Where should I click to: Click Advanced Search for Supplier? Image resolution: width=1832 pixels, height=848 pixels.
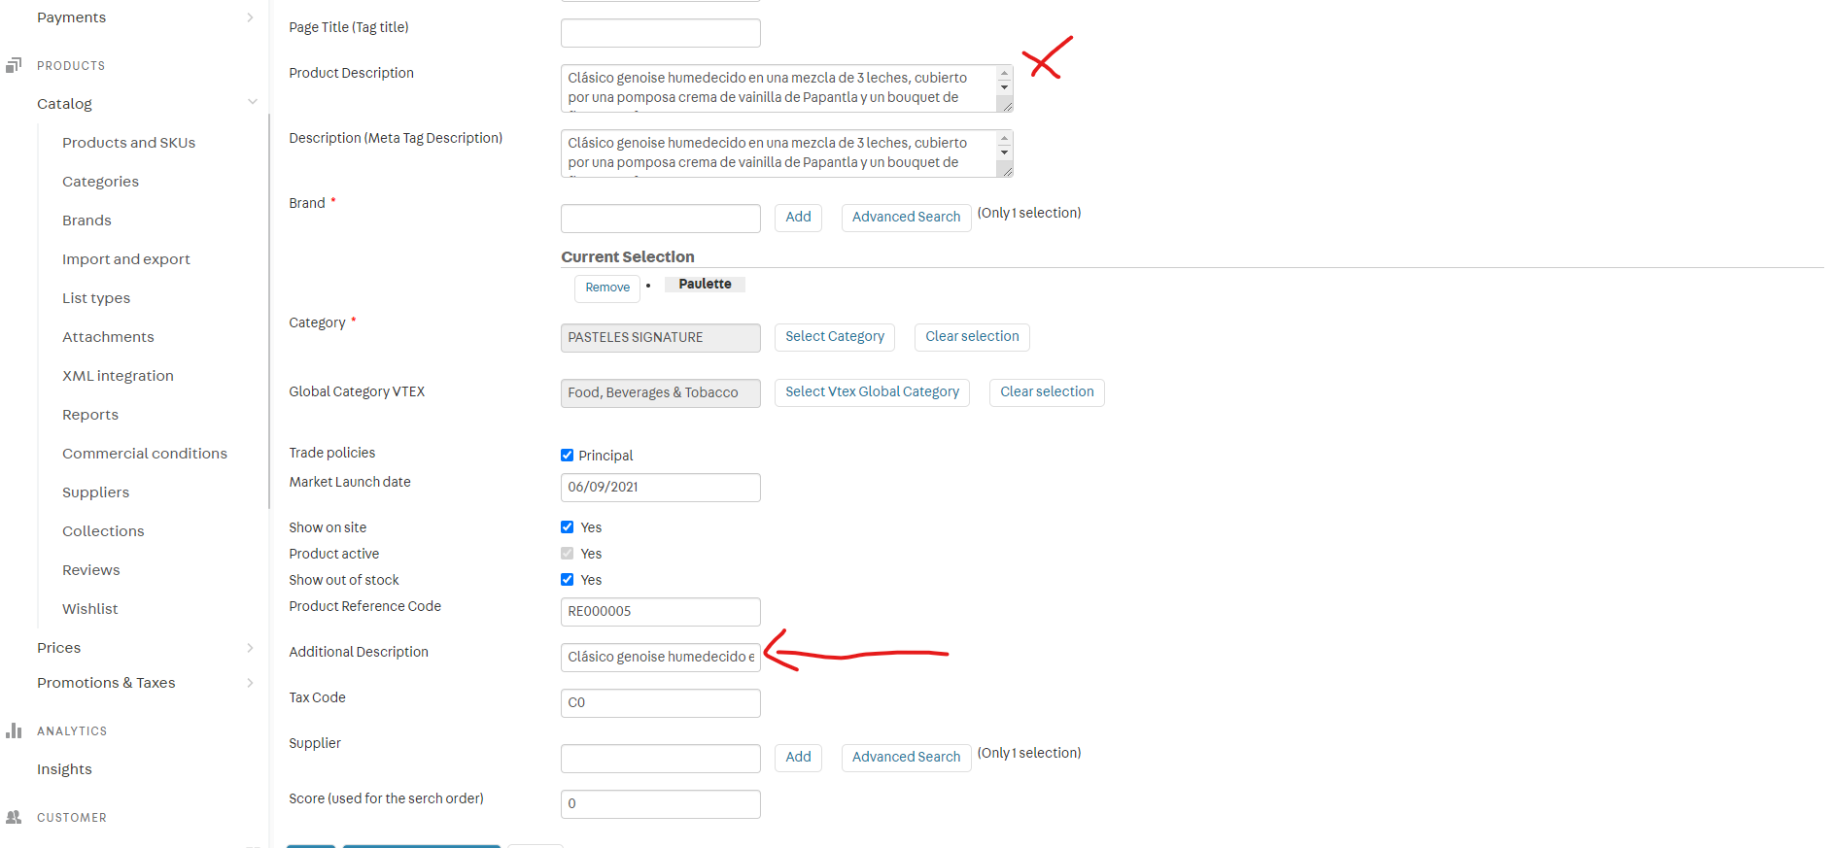coord(906,757)
